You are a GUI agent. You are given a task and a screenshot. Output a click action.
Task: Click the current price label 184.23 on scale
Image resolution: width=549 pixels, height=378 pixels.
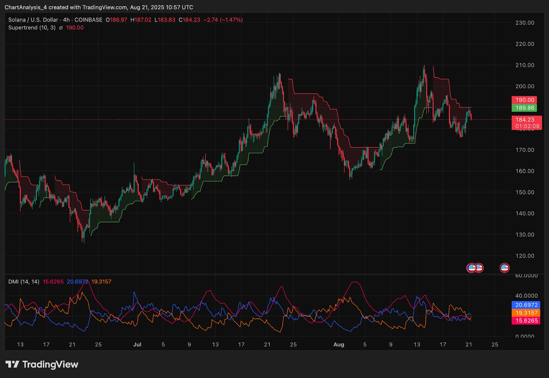(x=525, y=120)
